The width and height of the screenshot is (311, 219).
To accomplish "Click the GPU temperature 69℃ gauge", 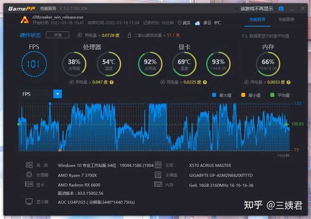I will (x=184, y=64).
